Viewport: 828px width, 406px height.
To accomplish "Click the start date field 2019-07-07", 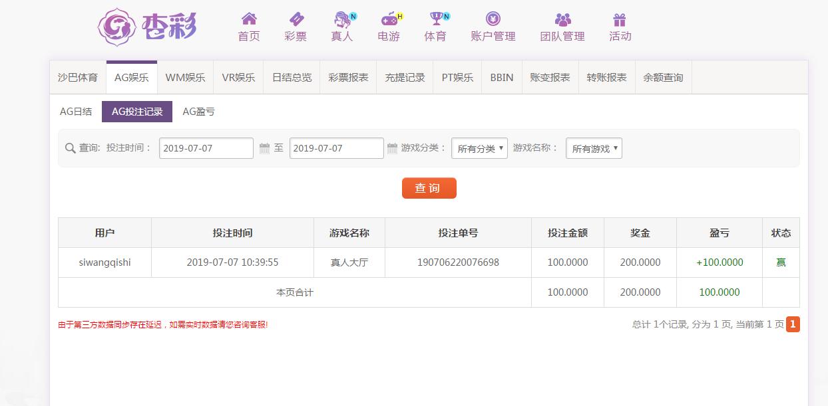I will tap(206, 148).
